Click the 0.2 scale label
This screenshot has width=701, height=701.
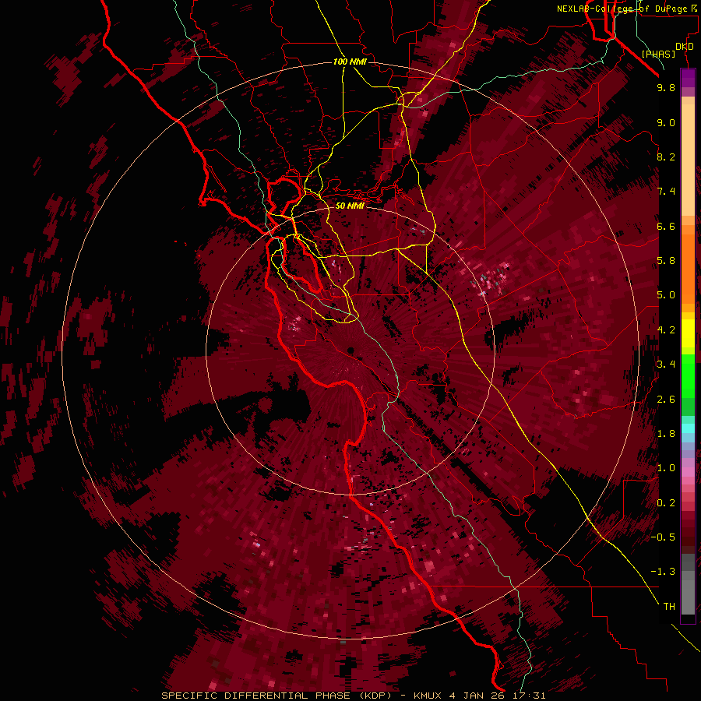tap(666, 503)
